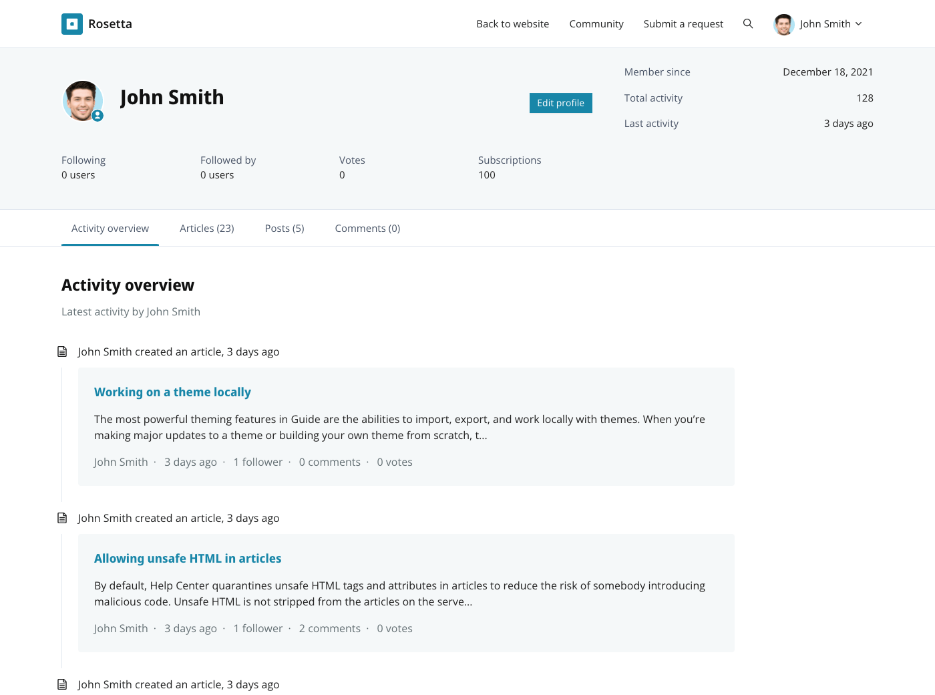The height and width of the screenshot is (695, 935).
Task: Select the Activity overview tab
Action: point(110,229)
